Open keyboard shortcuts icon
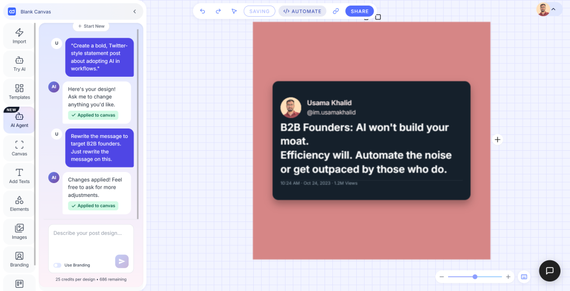 (524, 277)
